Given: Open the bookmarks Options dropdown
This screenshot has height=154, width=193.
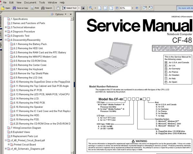Looking at the screenshot, I should 59,14.
